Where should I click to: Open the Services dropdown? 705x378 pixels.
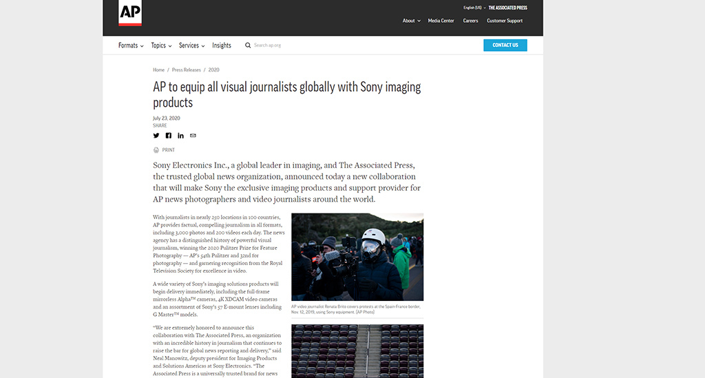[191, 45]
